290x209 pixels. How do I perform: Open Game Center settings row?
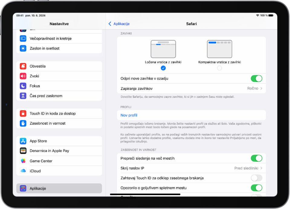click(59, 161)
